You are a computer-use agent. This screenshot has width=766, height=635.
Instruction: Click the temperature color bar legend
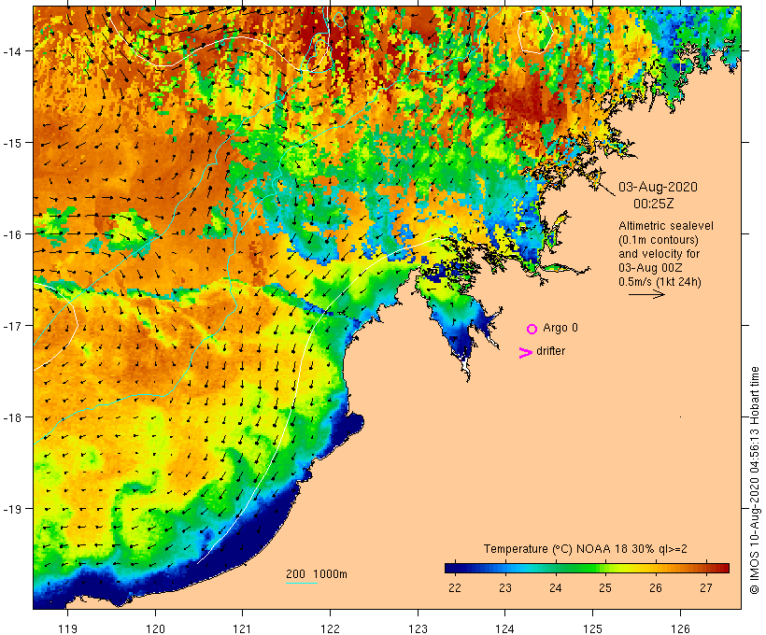[x=587, y=568]
